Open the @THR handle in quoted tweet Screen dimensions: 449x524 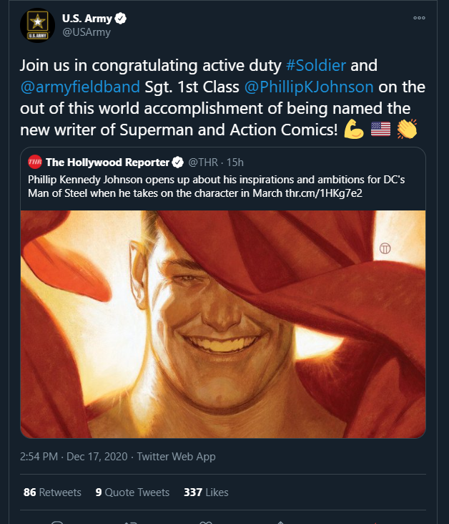click(203, 162)
